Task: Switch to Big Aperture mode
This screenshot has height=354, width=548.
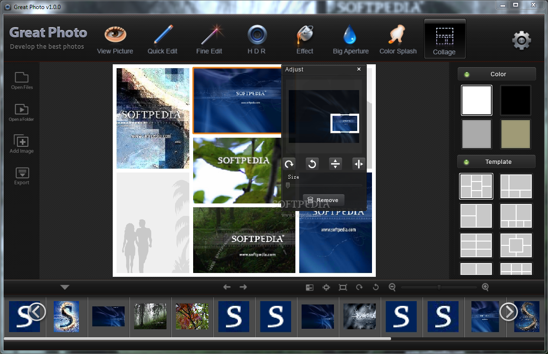Action: point(351,40)
